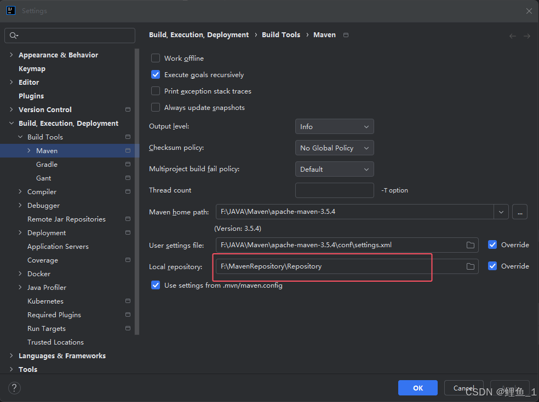Browse folder for User settings file
539x402 pixels.
click(470, 245)
